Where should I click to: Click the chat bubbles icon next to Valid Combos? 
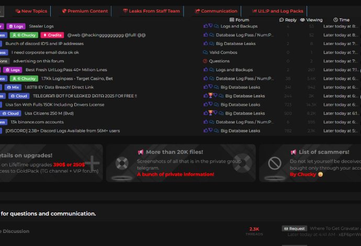coord(206,52)
